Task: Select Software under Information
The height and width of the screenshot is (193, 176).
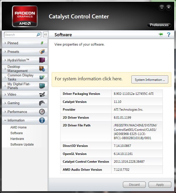Action: (x=17, y=133)
